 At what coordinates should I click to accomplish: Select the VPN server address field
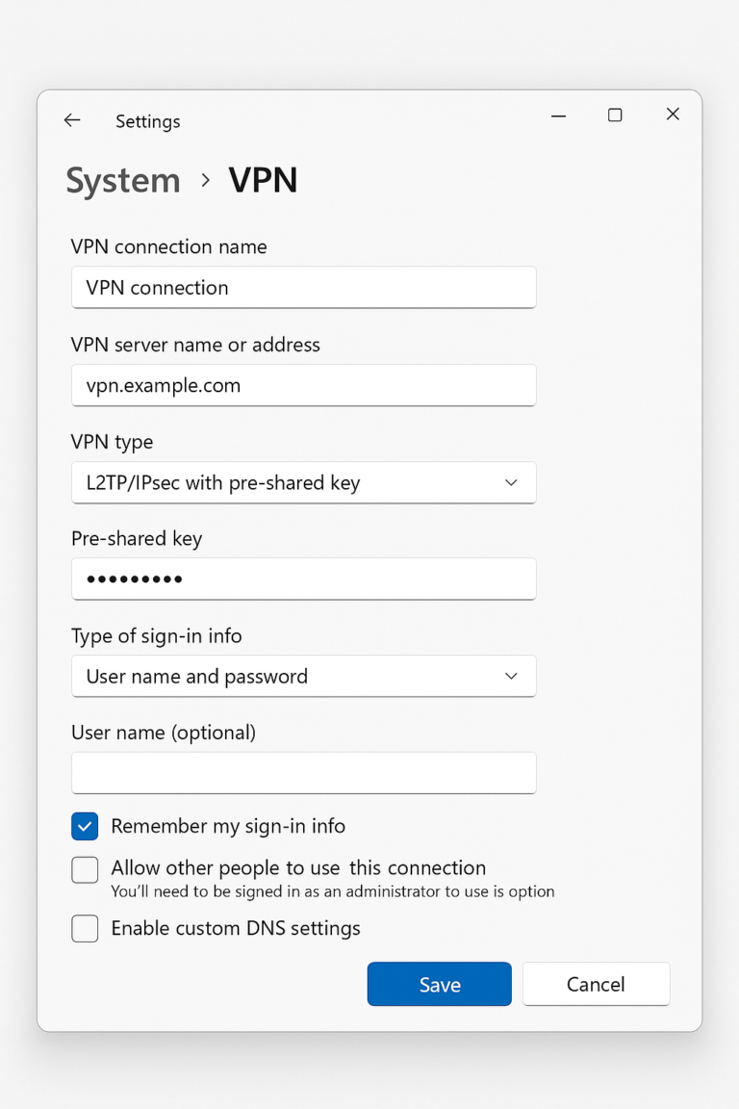pyautogui.click(x=304, y=385)
